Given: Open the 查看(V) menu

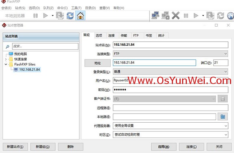Looking at the screenshot, I should click(105, 8).
